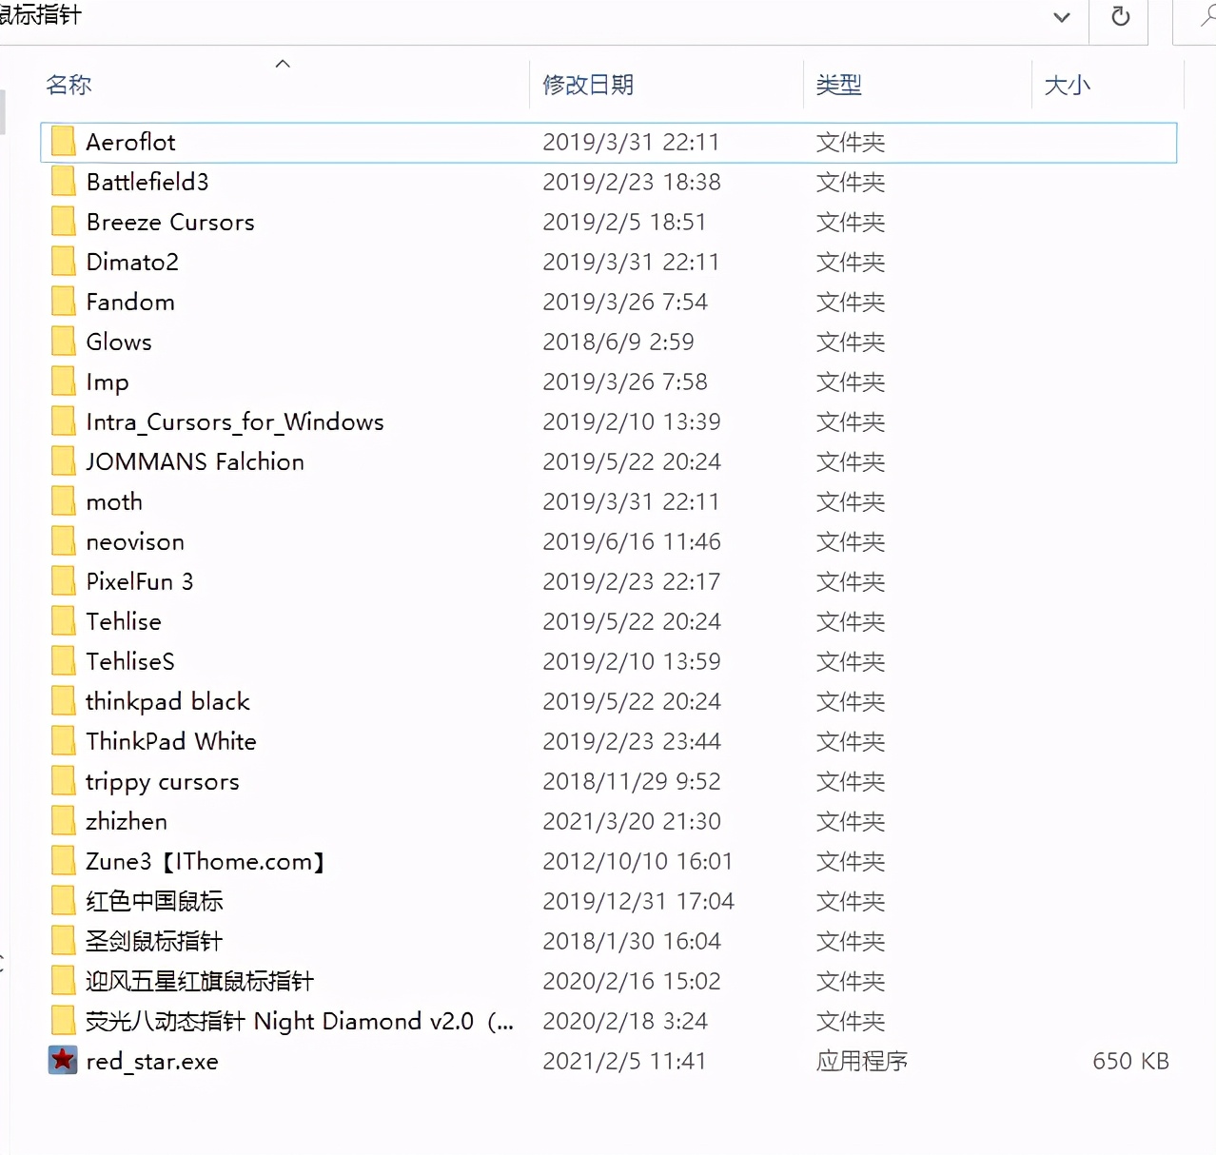Click the red_star.exe application icon

(63, 1060)
